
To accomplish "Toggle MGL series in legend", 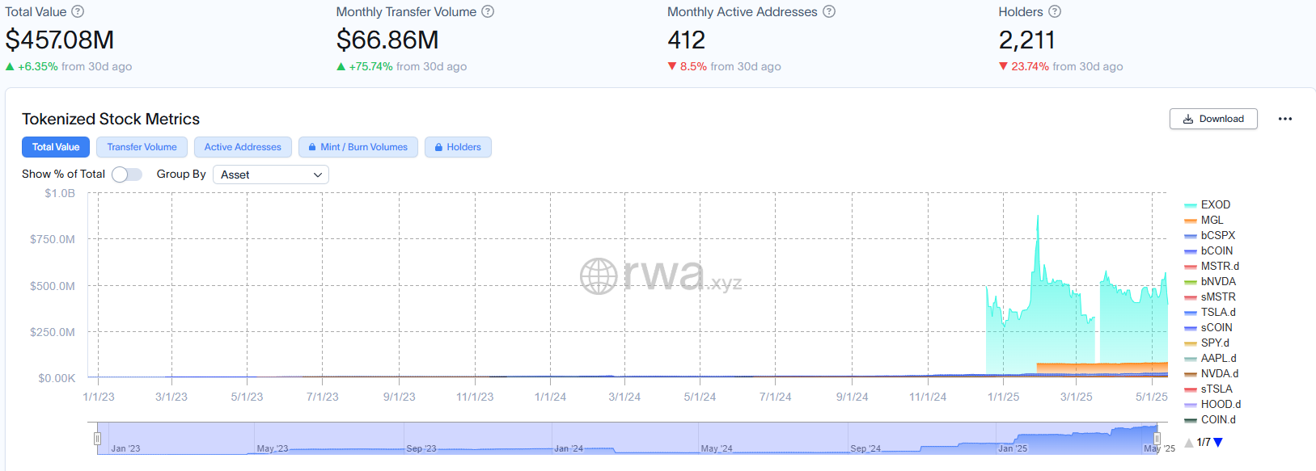I will click(1204, 220).
